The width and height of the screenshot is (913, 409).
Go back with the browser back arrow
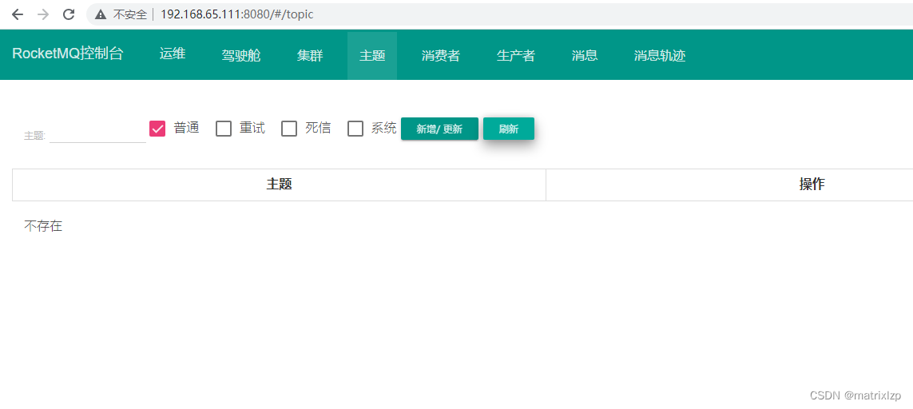coord(18,14)
